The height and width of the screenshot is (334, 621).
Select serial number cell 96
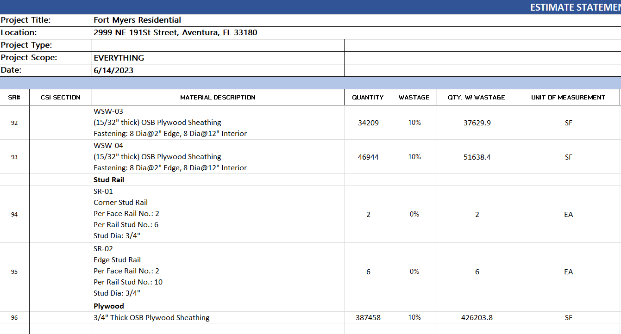tap(14, 317)
